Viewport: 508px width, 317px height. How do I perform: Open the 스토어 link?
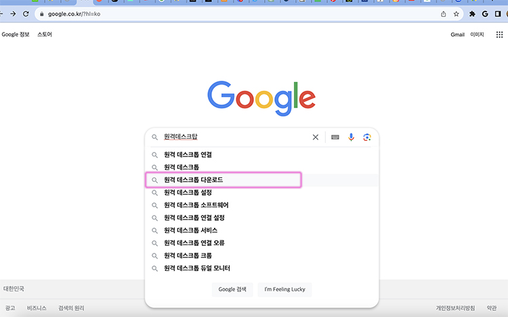tap(45, 35)
